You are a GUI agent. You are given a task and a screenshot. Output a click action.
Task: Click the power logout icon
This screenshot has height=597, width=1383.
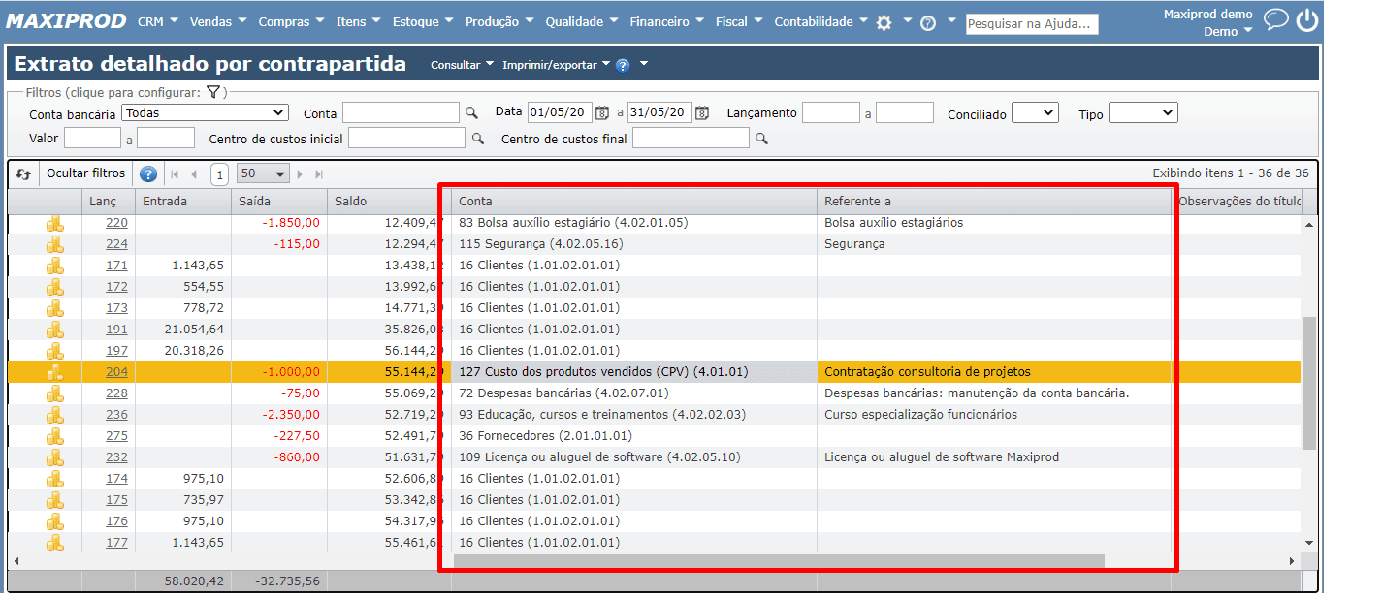[x=1307, y=20]
